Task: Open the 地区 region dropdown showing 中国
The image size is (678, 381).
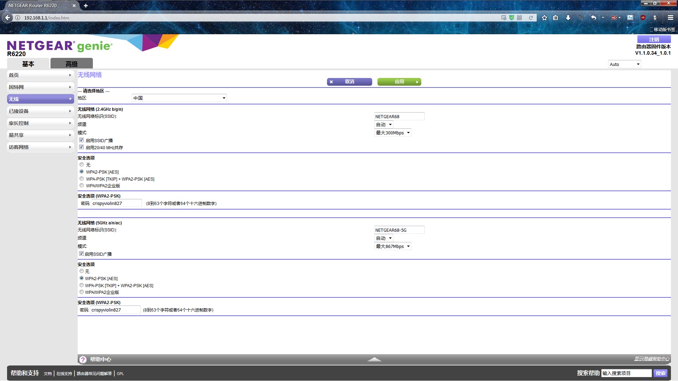Action: pos(179,98)
